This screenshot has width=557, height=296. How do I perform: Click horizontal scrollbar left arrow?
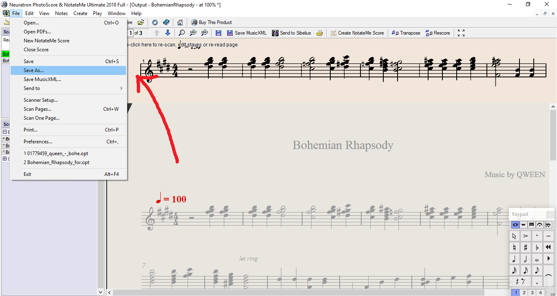click(110, 293)
